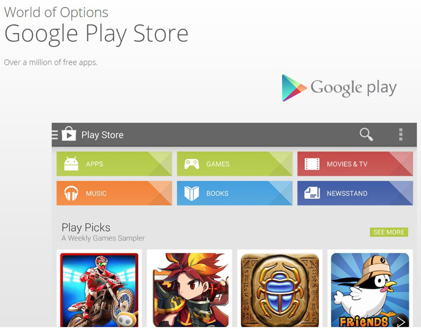421x329 pixels.
Task: Open the motocross bike game thumbnail
Action: [x=100, y=290]
